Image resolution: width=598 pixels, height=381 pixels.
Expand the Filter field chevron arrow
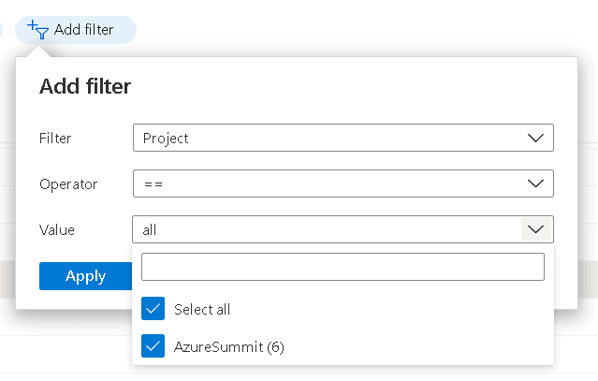tap(535, 138)
